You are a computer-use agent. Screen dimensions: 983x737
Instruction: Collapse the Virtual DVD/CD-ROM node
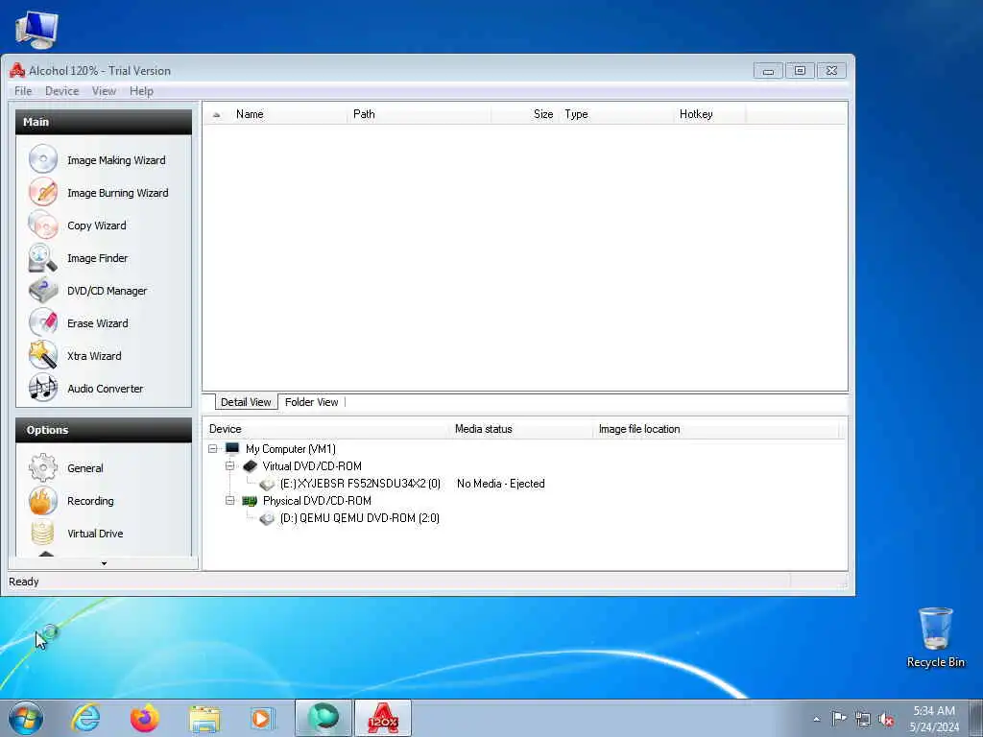pyautogui.click(x=230, y=465)
